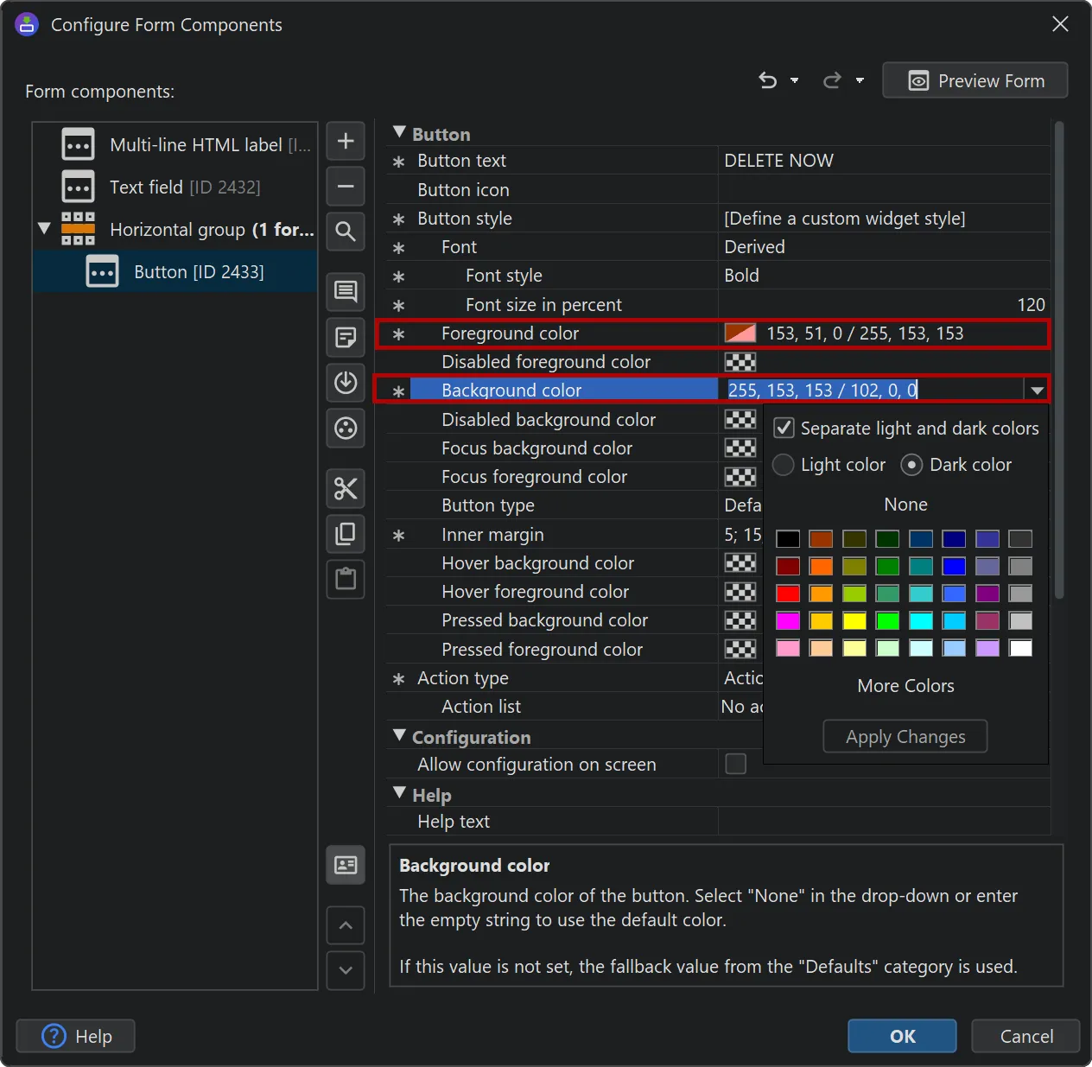Click the contact card panel icon
Image resolution: width=1092 pixels, height=1067 pixels.
pos(345,865)
